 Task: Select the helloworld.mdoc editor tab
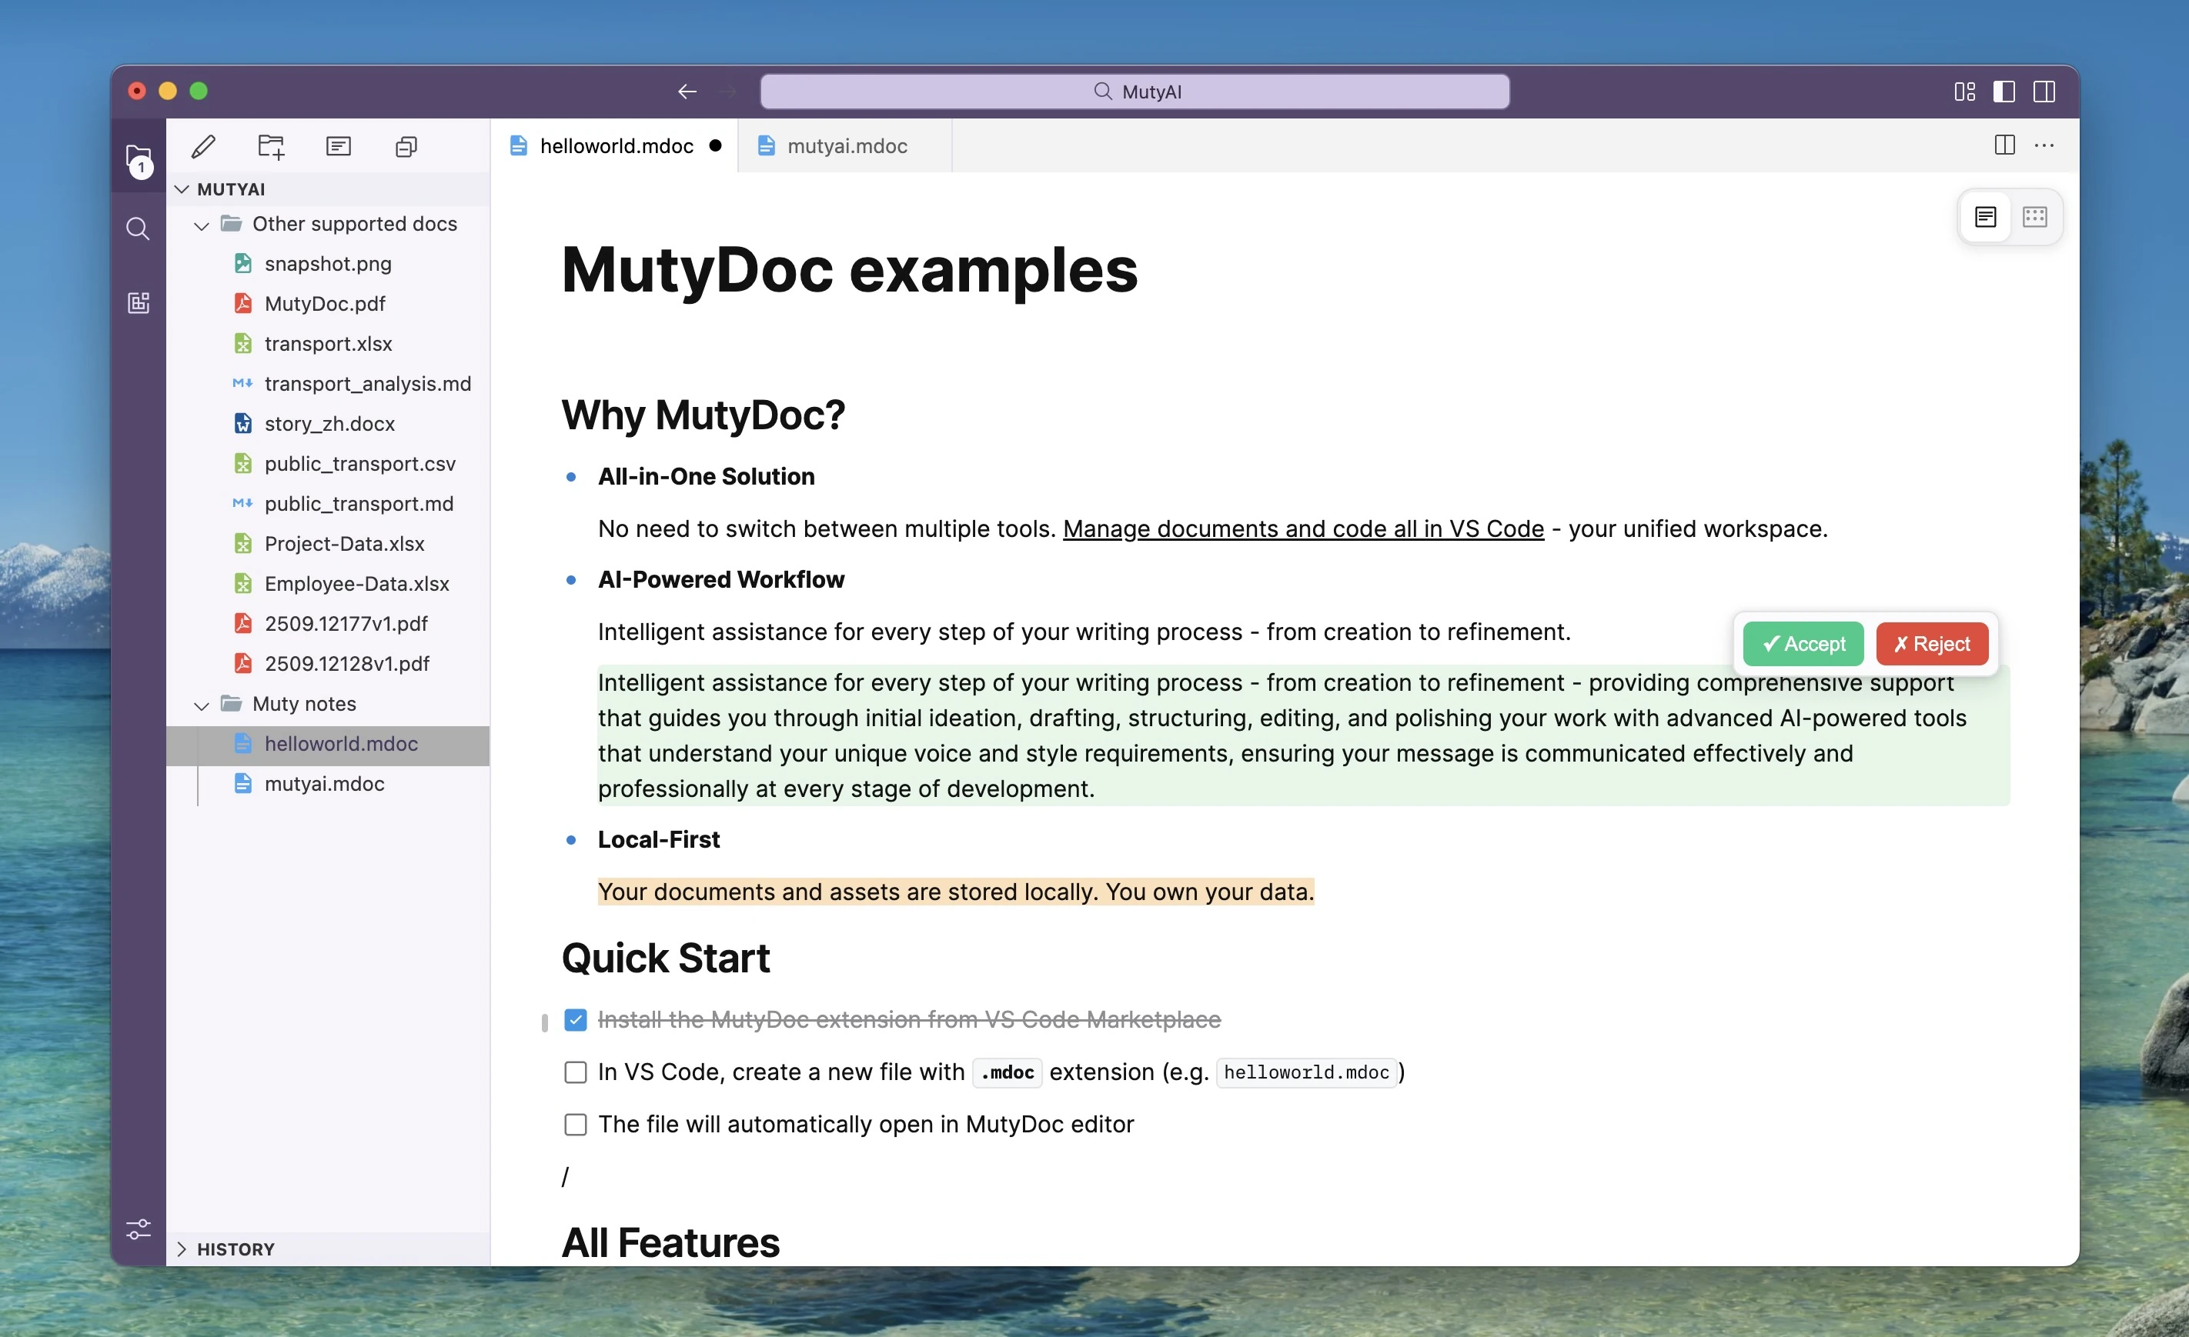[616, 145]
